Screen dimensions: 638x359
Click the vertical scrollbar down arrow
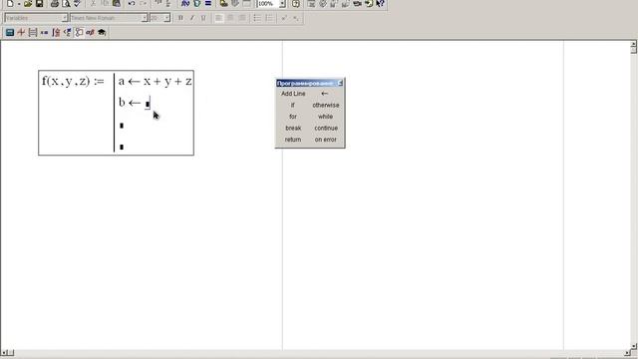pyautogui.click(x=634, y=346)
